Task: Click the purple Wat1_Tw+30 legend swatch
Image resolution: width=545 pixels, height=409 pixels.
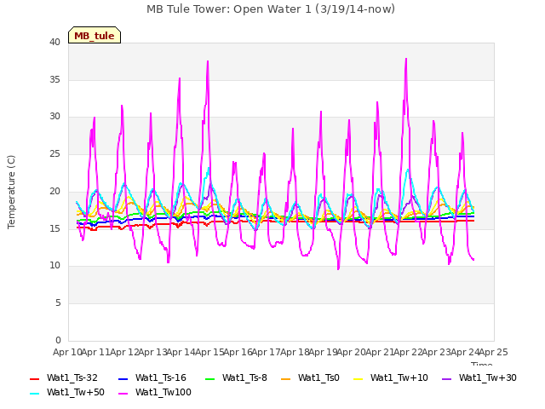Action: tap(446, 378)
